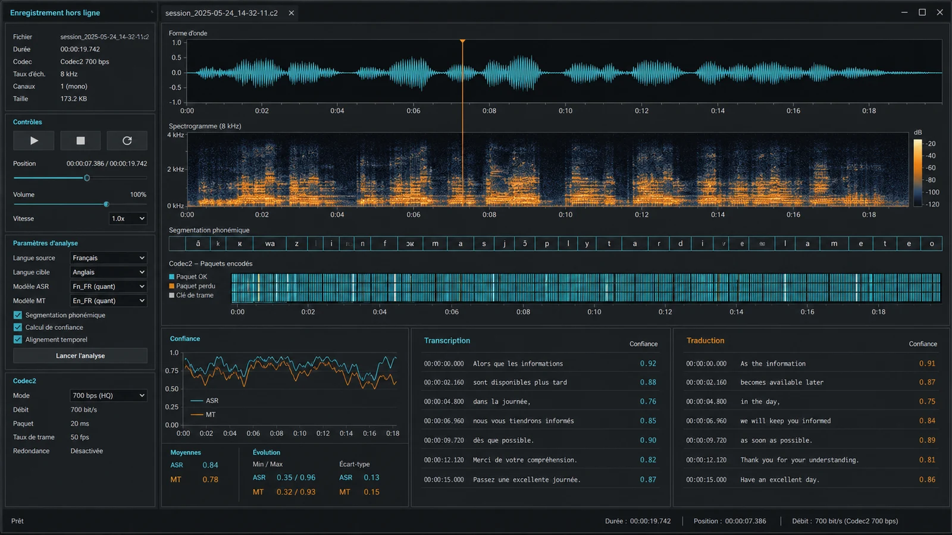The width and height of the screenshot is (952, 535).
Task: Select transcription line 'Passez une excellente journée.'
Action: point(540,480)
